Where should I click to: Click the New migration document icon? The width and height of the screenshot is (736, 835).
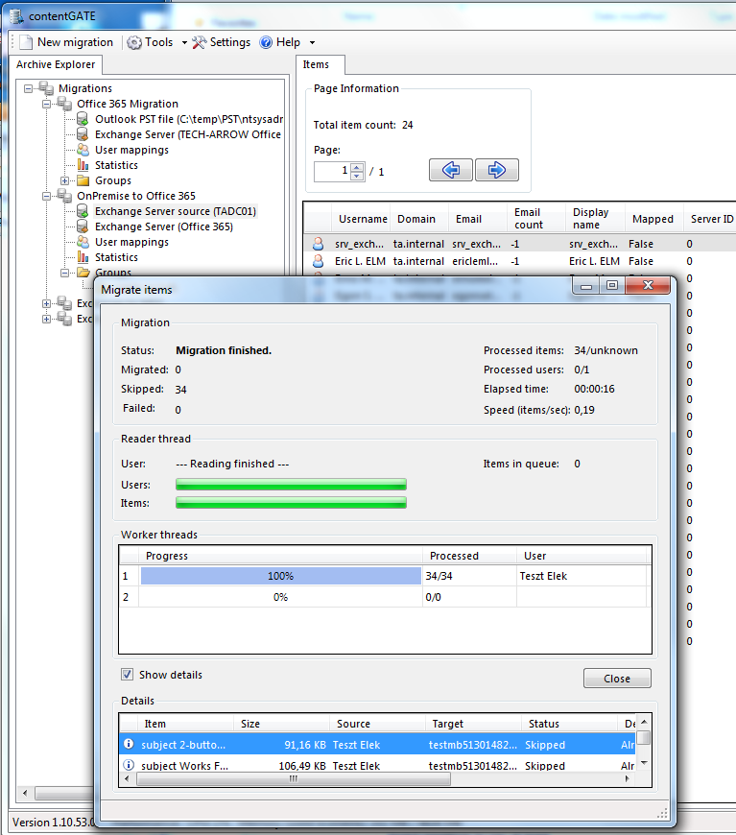point(26,42)
